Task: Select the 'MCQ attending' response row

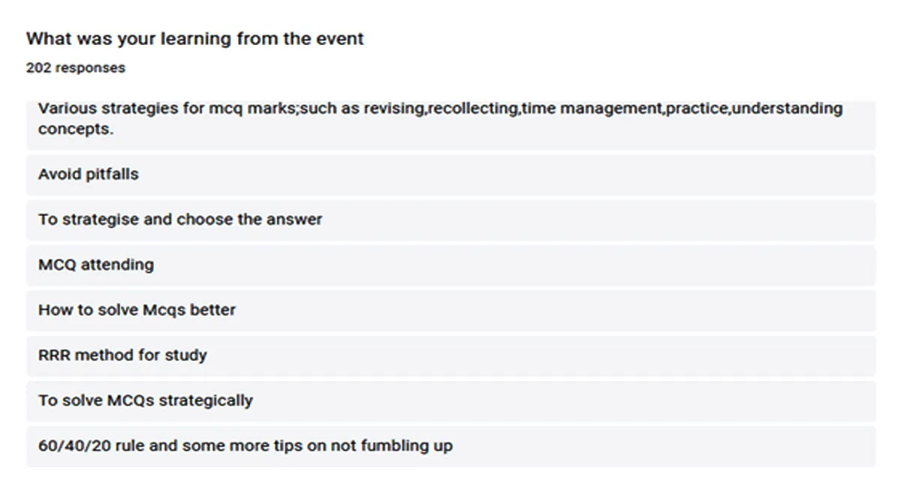Action: click(450, 265)
